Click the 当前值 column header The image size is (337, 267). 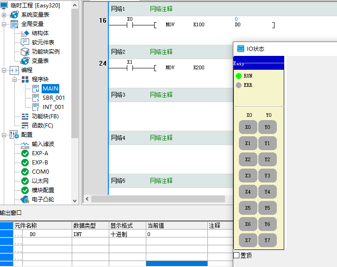coord(177,225)
